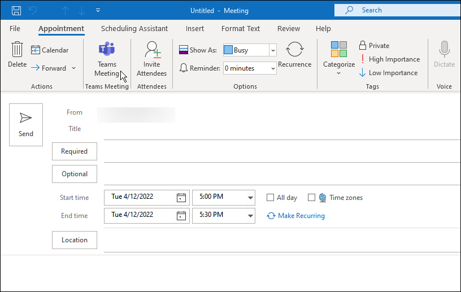The height and width of the screenshot is (292, 461).
Task: Check the Time zones checkbox
Action: coord(311,198)
